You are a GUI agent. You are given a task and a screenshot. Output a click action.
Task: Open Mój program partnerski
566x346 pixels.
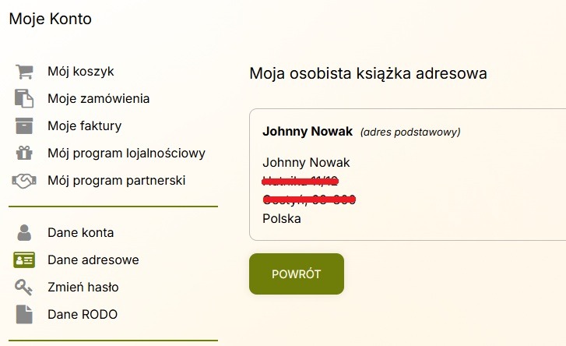(116, 180)
